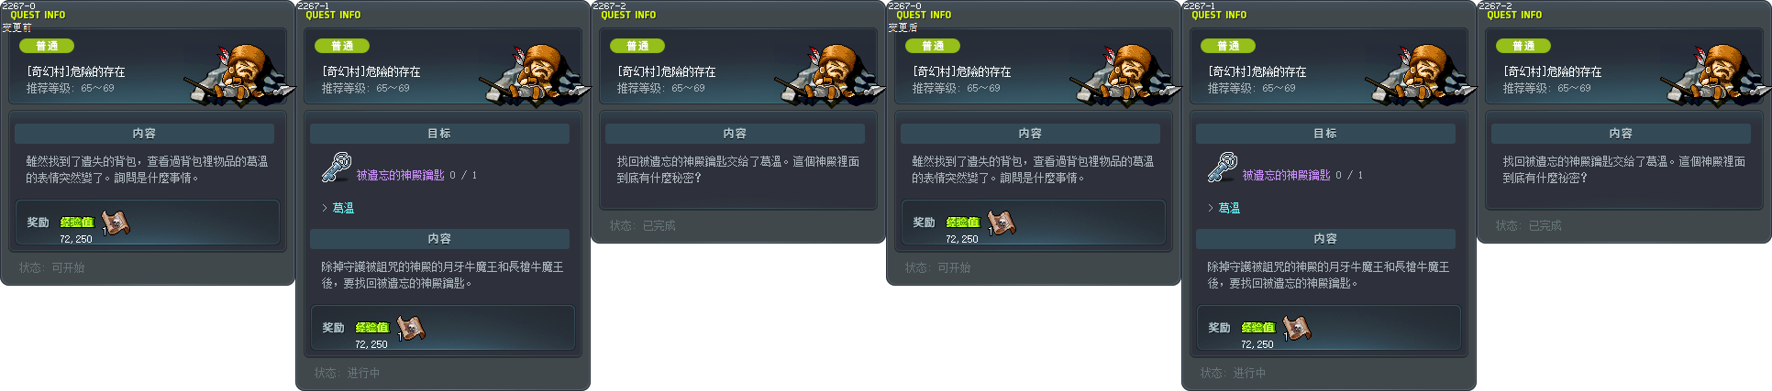Viewport: 1772px width, 391px height.
Task: Expand the 葛温 NPC entry in the first 目标 list
Action: tap(338, 208)
